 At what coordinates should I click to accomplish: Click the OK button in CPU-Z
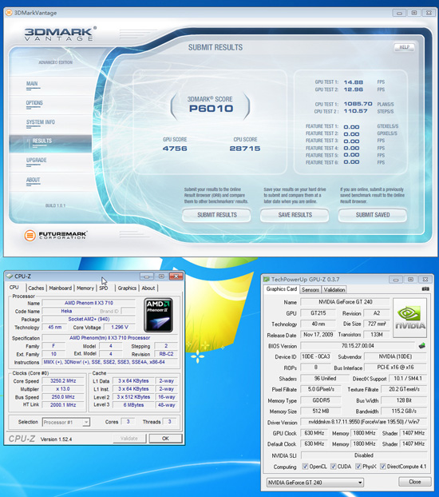coord(165,439)
